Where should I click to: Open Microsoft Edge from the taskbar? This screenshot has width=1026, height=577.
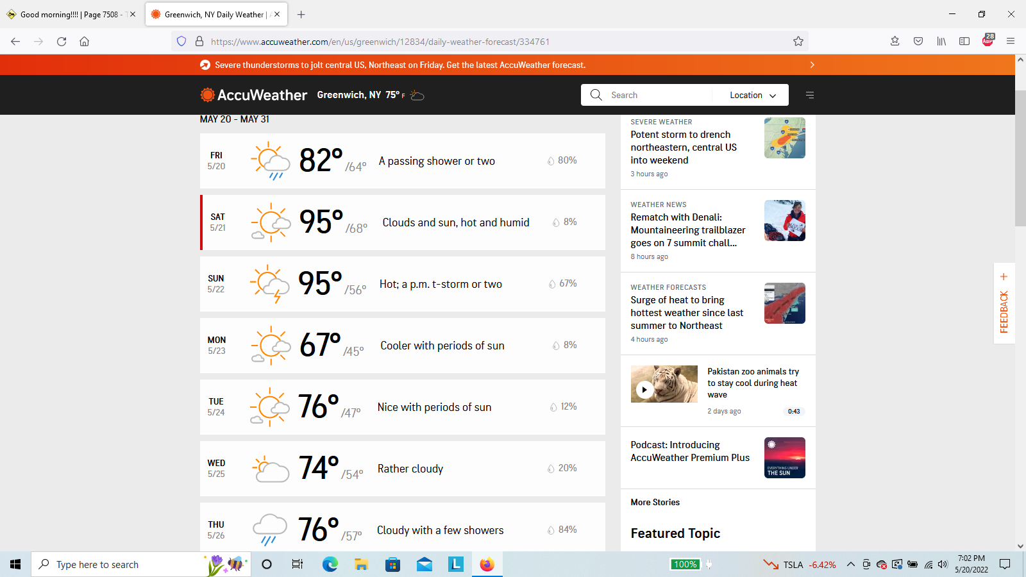330,564
